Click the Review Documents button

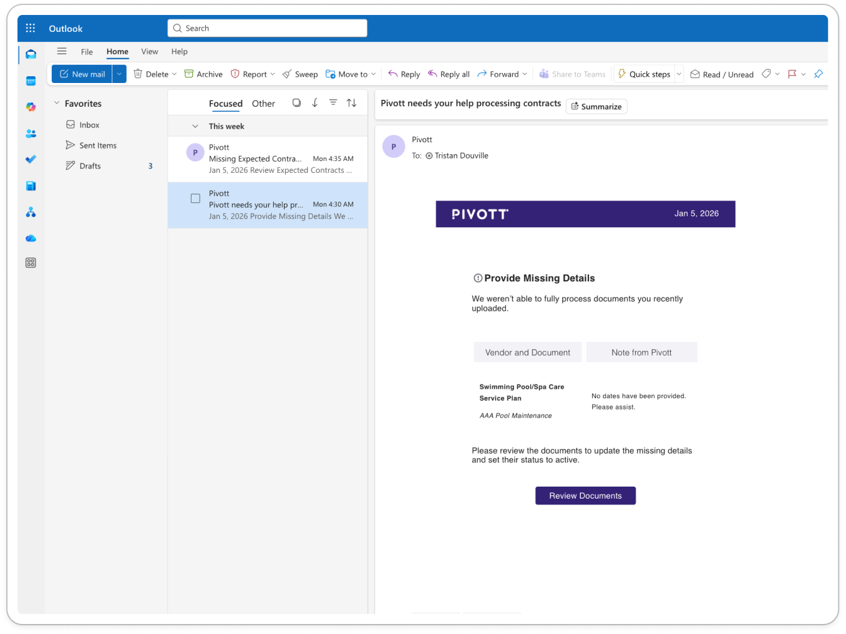(585, 495)
